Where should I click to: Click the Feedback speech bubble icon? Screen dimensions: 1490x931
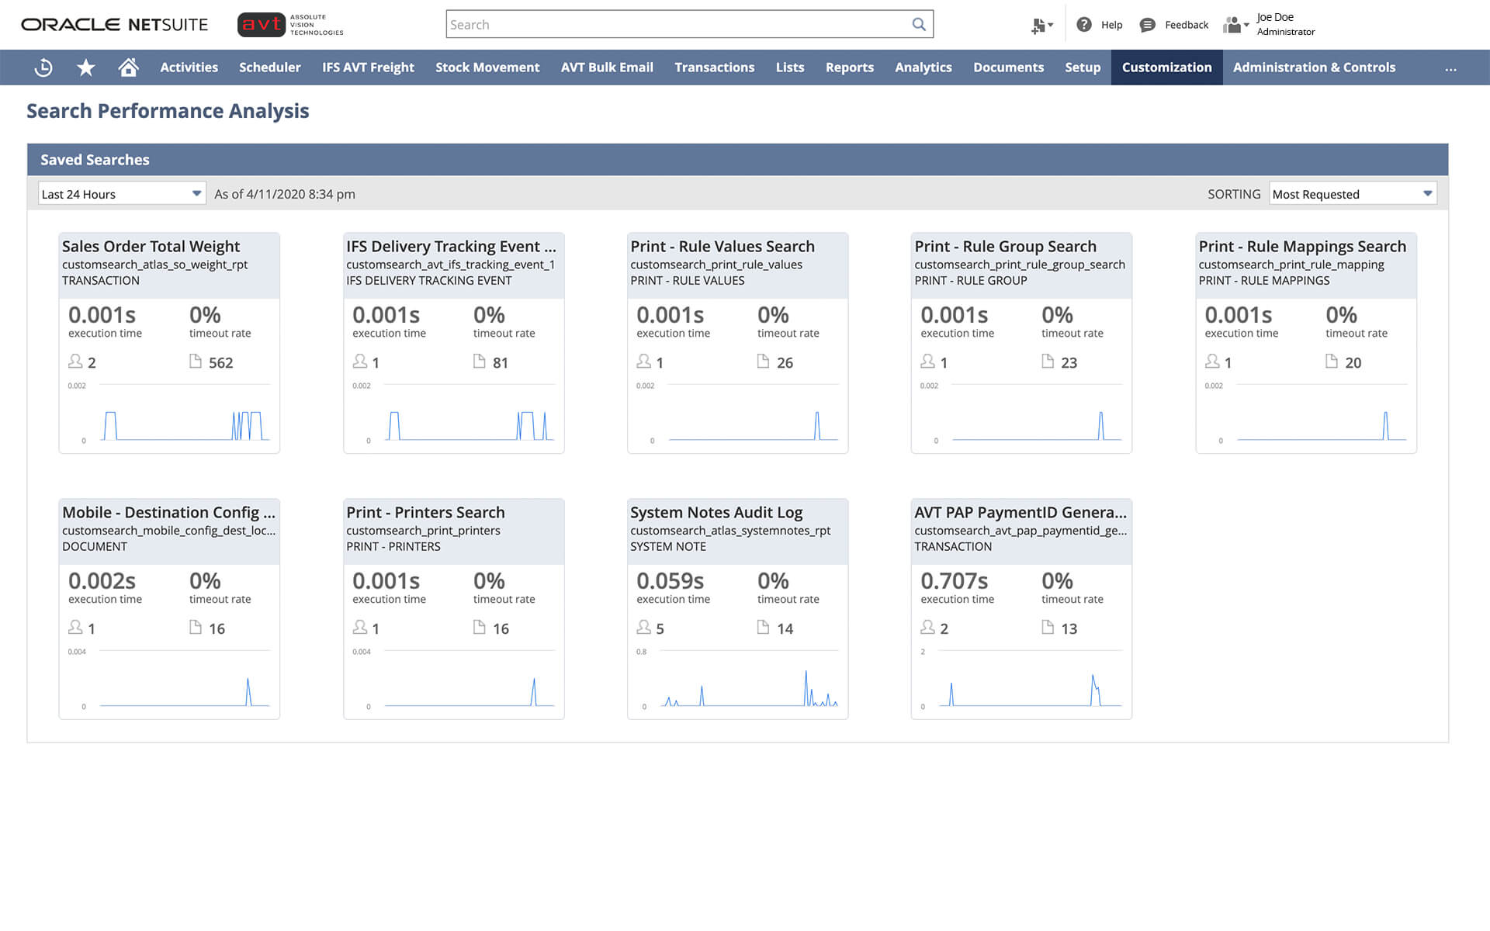[1147, 25]
